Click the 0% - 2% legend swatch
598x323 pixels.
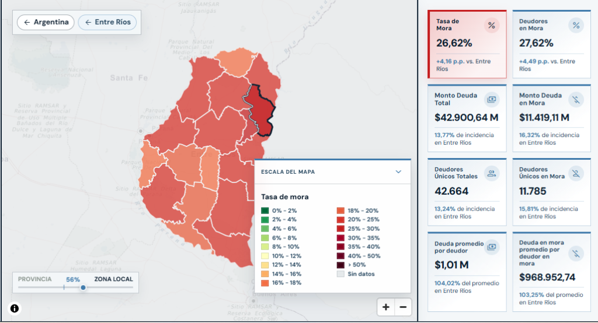pos(265,210)
